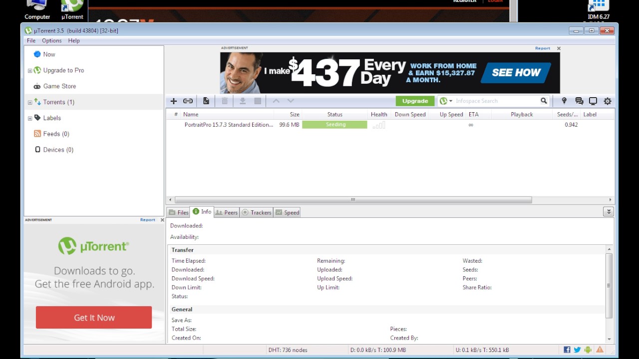The width and height of the screenshot is (639, 359).
Task: Close the sidebar advertisement
Action: (162, 220)
